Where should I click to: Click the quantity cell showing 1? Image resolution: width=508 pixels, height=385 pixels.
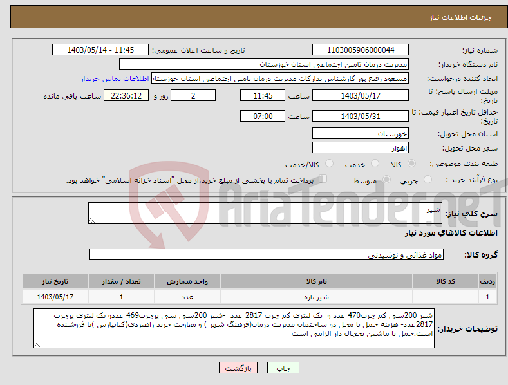[x=121, y=297]
